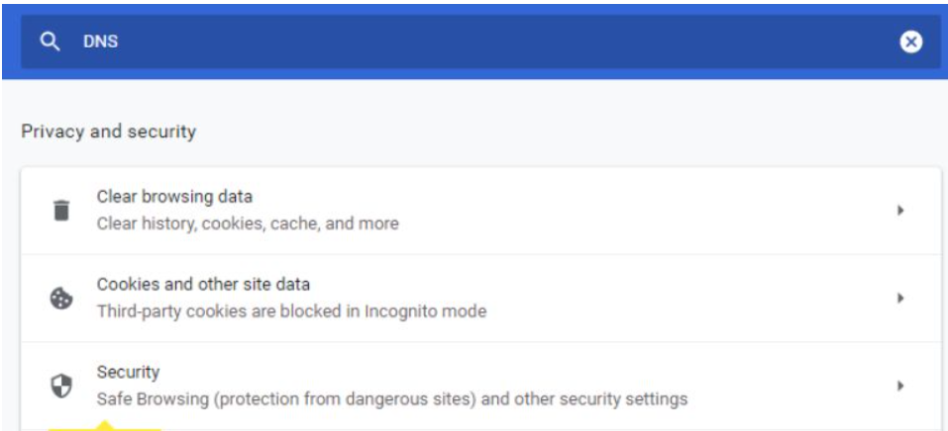Viewport: 948px width, 431px height.
Task: Focus the search box's empty middle area
Action: coord(495,43)
